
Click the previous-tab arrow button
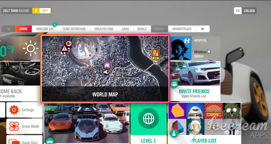9,29
